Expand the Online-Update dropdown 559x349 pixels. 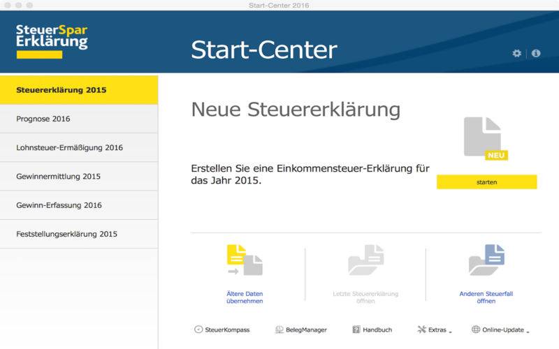click(500, 329)
